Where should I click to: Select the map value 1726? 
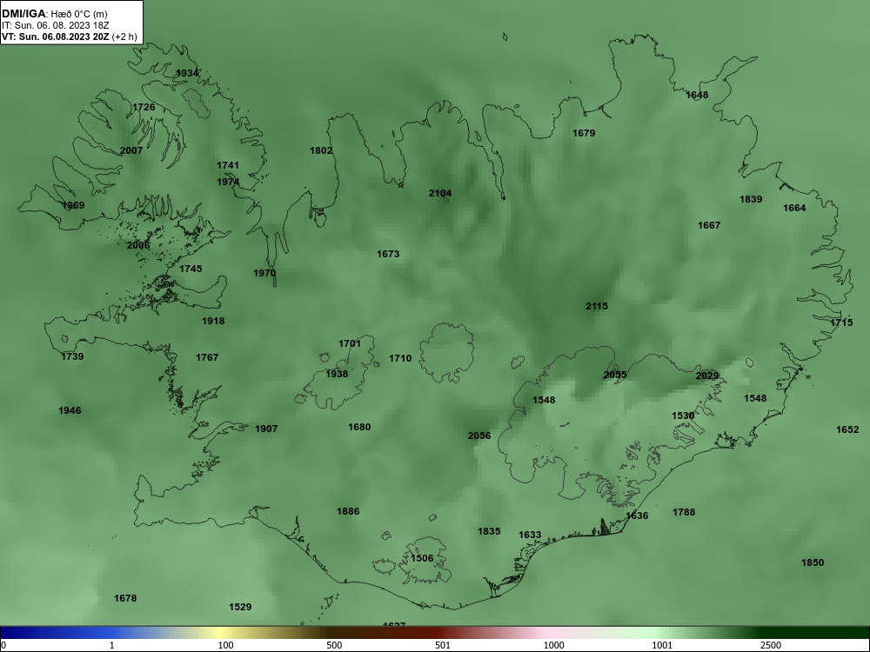144,107
